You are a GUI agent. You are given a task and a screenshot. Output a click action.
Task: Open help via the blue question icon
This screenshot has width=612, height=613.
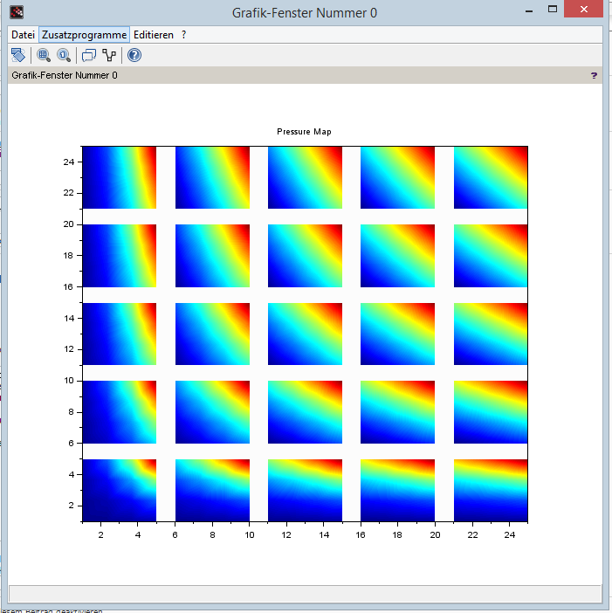[134, 55]
